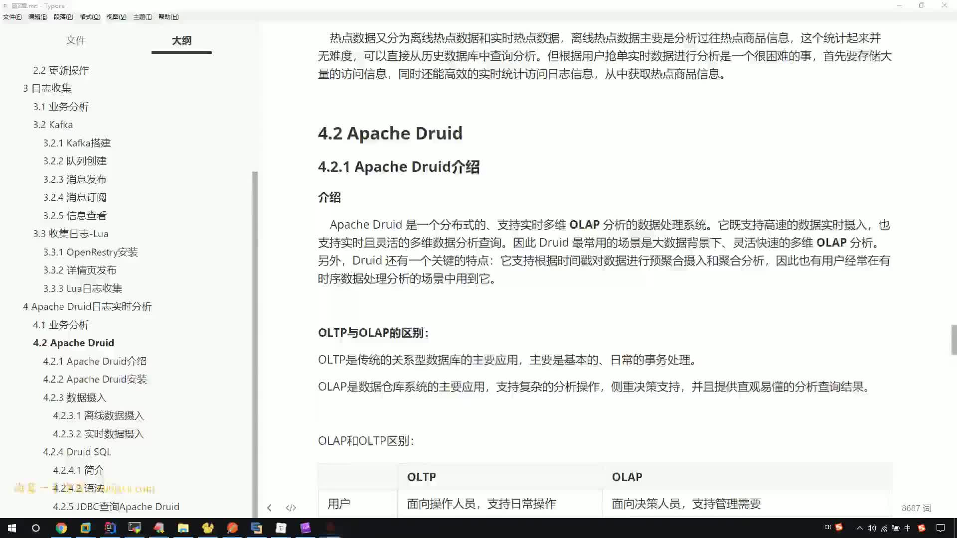The width and height of the screenshot is (957, 538).
Task: Jump to 4.2.3.1 离线数据摄入
Action: 98,415
